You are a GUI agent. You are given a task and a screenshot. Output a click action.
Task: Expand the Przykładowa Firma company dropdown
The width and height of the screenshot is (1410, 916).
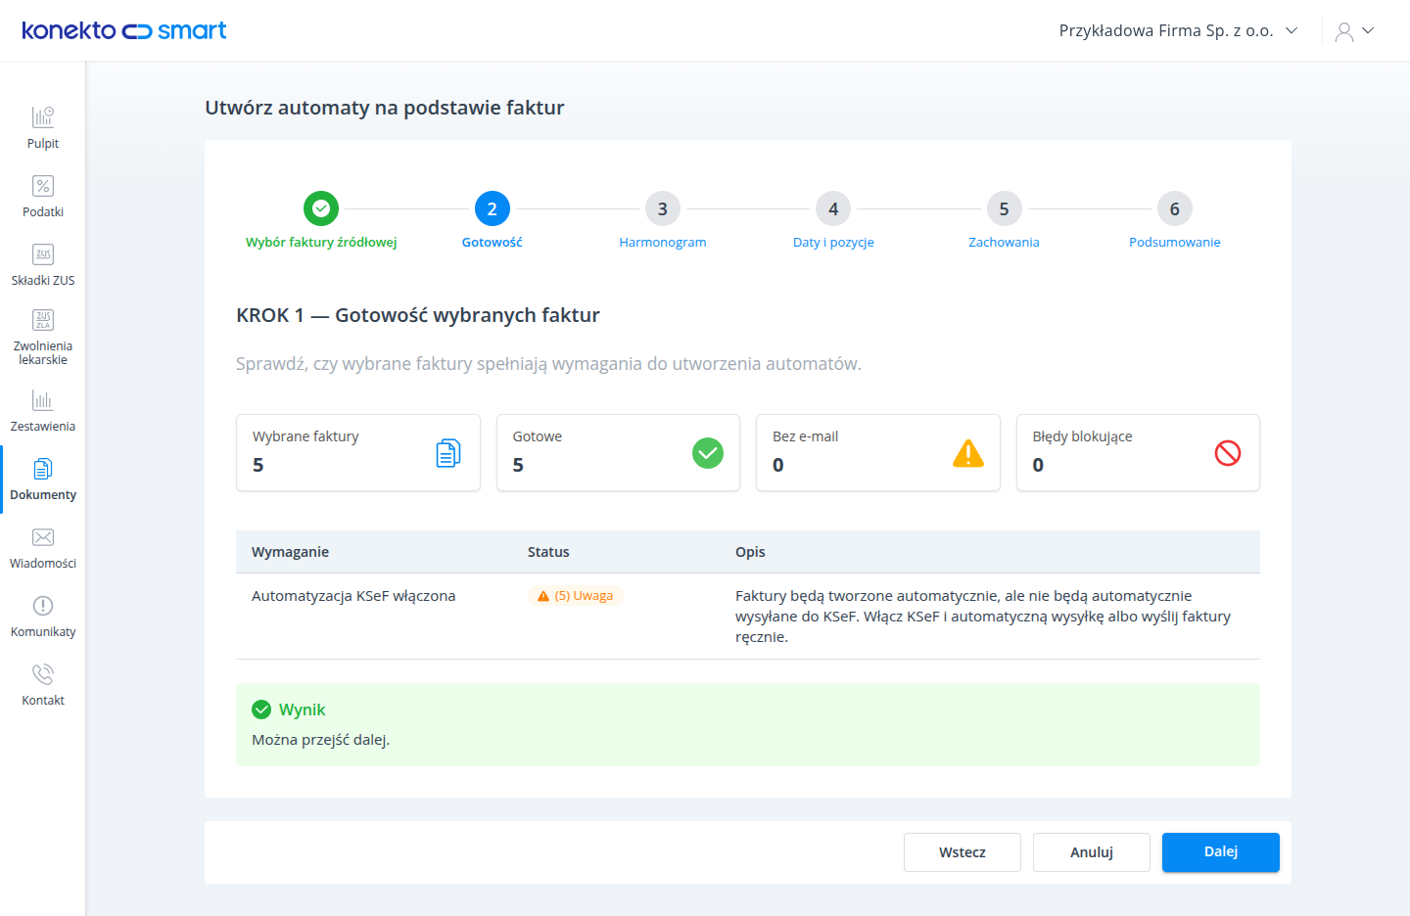pos(1178,30)
